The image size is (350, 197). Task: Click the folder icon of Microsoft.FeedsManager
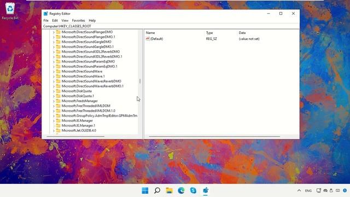pos(59,101)
